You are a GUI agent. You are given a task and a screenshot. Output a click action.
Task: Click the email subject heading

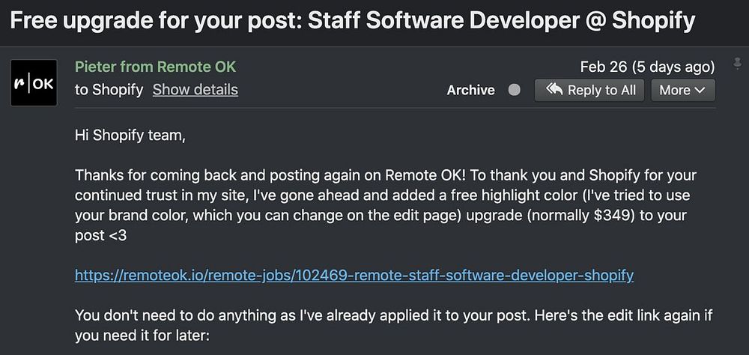(x=352, y=19)
